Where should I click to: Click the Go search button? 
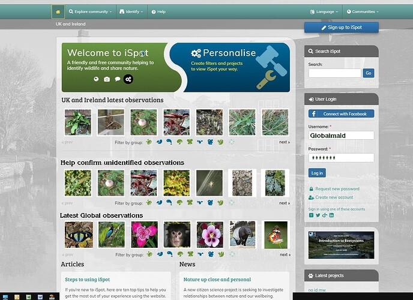pos(368,73)
